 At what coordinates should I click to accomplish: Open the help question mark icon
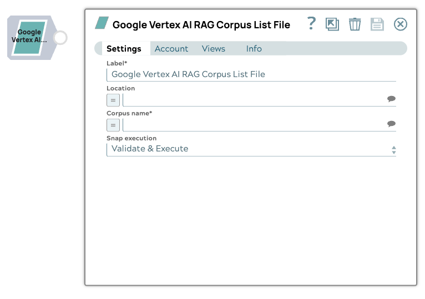pyautogui.click(x=311, y=23)
